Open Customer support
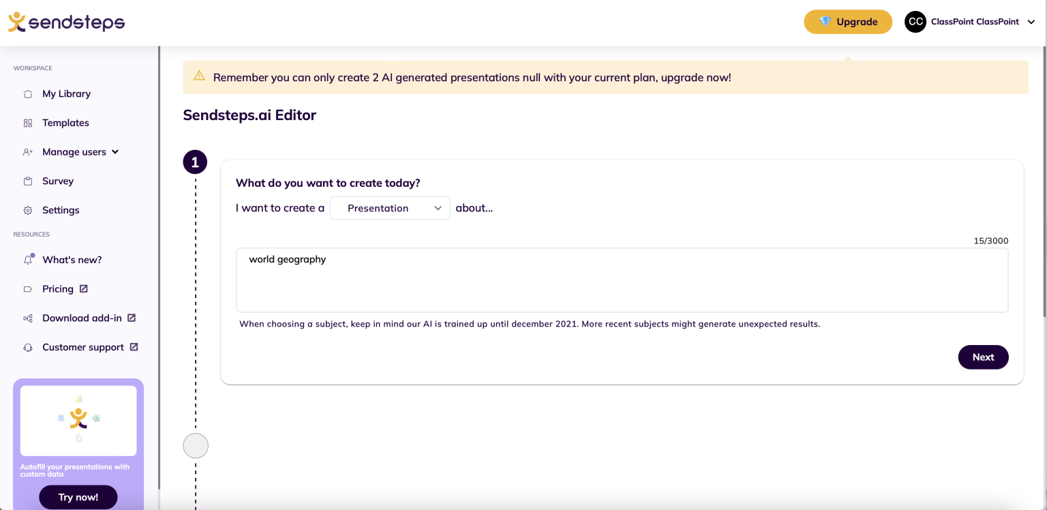Screen dimensions: 1047x510 coord(83,347)
